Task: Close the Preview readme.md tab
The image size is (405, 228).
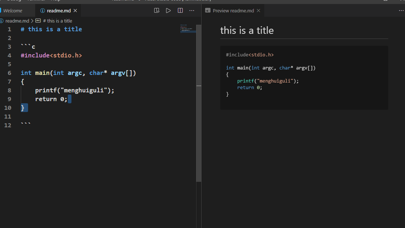Action: (x=258, y=11)
